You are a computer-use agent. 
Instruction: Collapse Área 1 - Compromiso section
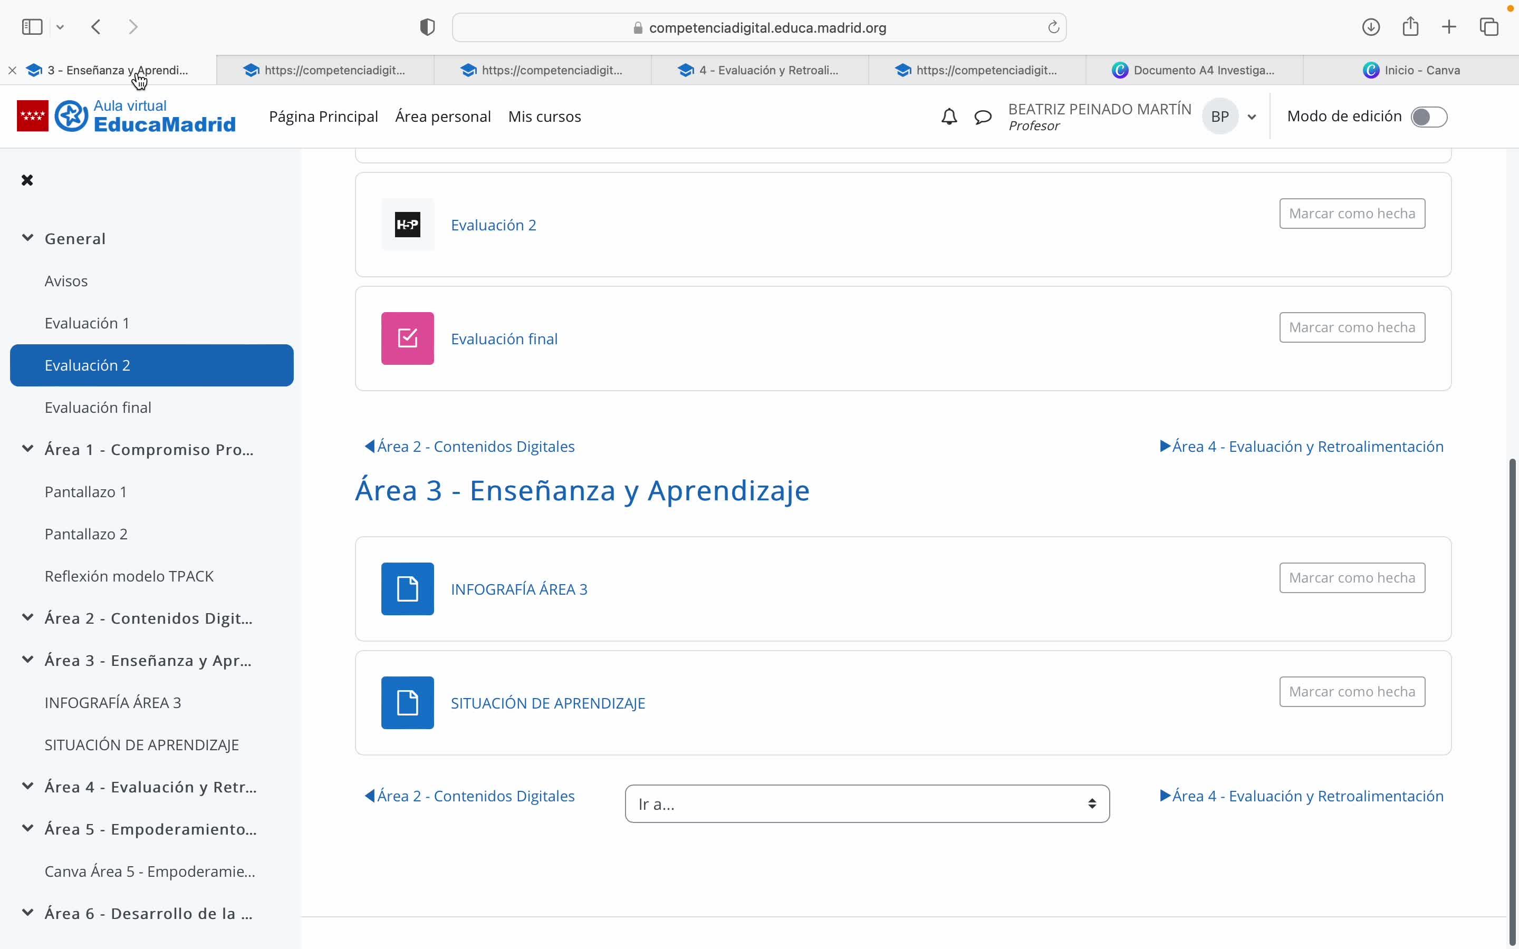[27, 449]
